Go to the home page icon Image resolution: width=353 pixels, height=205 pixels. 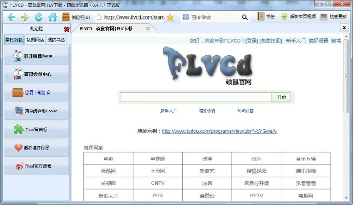coord(52,17)
